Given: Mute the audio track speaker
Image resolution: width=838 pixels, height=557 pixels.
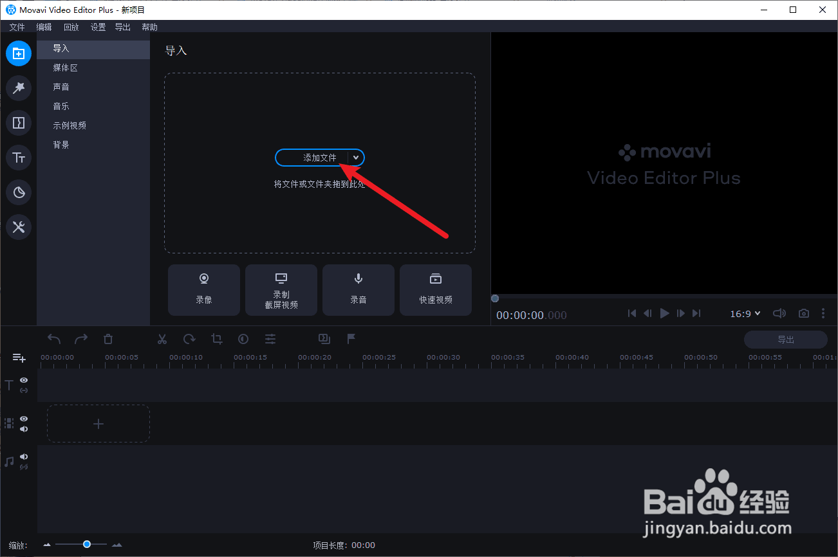Looking at the screenshot, I should click(24, 457).
